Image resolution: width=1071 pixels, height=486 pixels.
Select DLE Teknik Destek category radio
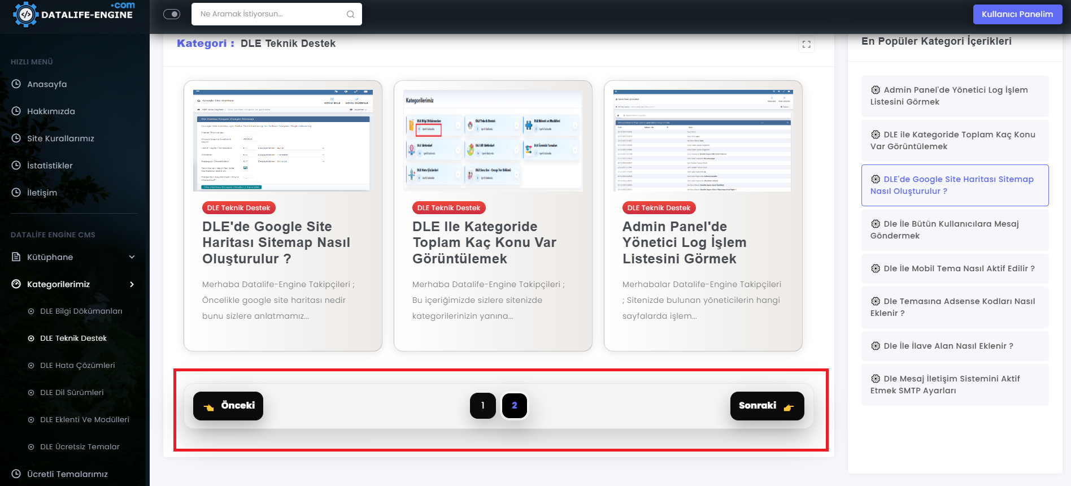pyautogui.click(x=31, y=339)
